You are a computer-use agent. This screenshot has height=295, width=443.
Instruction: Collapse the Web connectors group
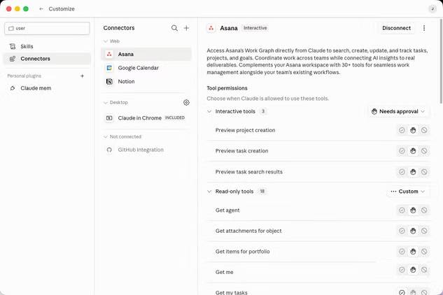pos(106,41)
